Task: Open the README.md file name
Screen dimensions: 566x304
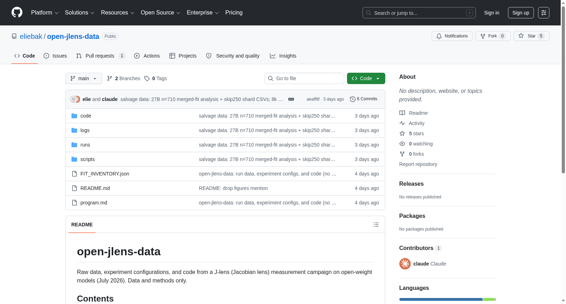Action: 95,188
